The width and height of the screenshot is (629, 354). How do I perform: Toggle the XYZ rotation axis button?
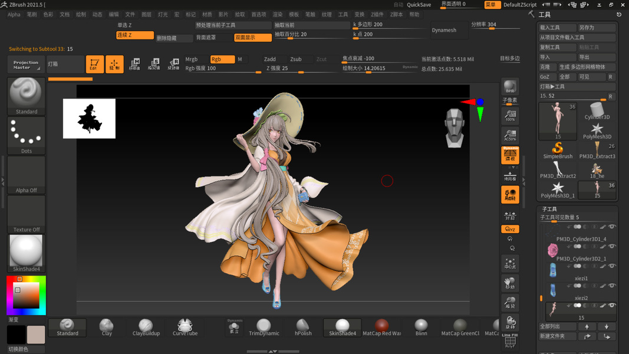coord(510,229)
